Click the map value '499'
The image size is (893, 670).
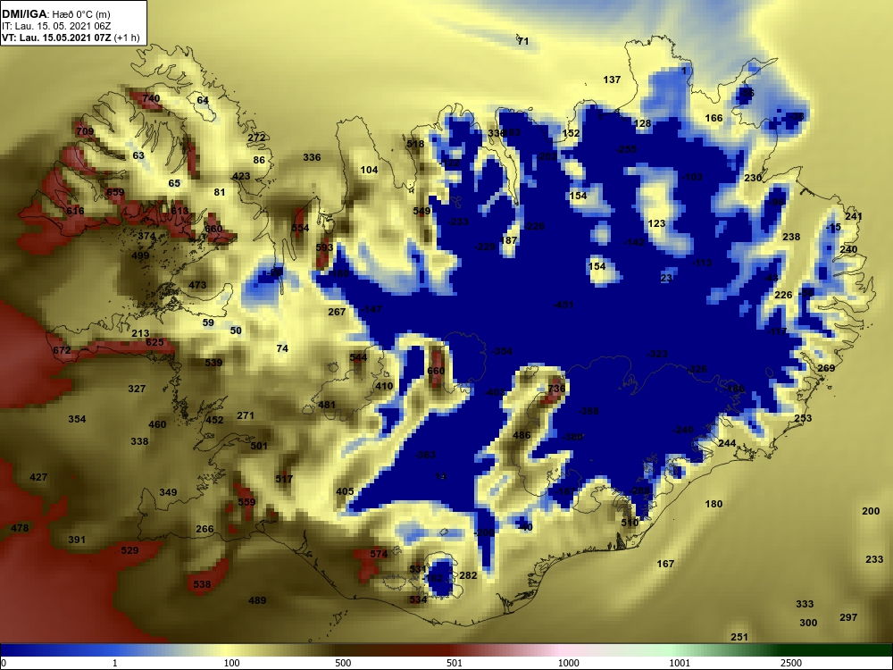pyautogui.click(x=140, y=255)
